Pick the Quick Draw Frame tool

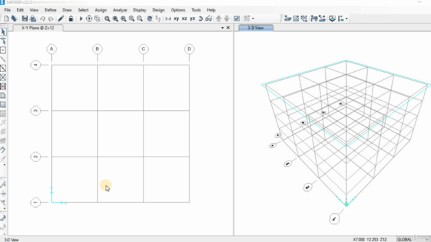[3, 68]
